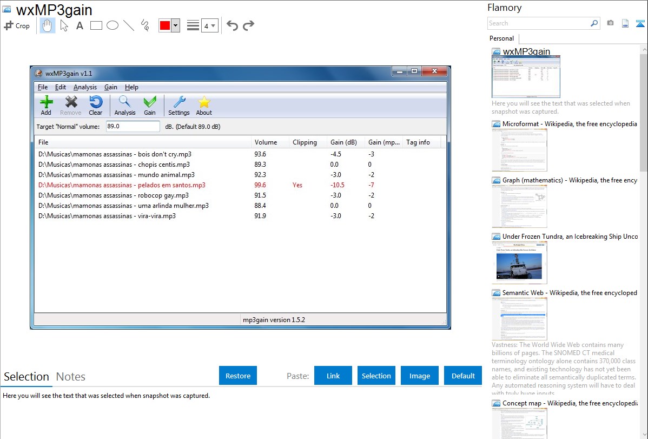Click the Restore button
Image resolution: width=648 pixels, height=439 pixels.
[x=238, y=376]
